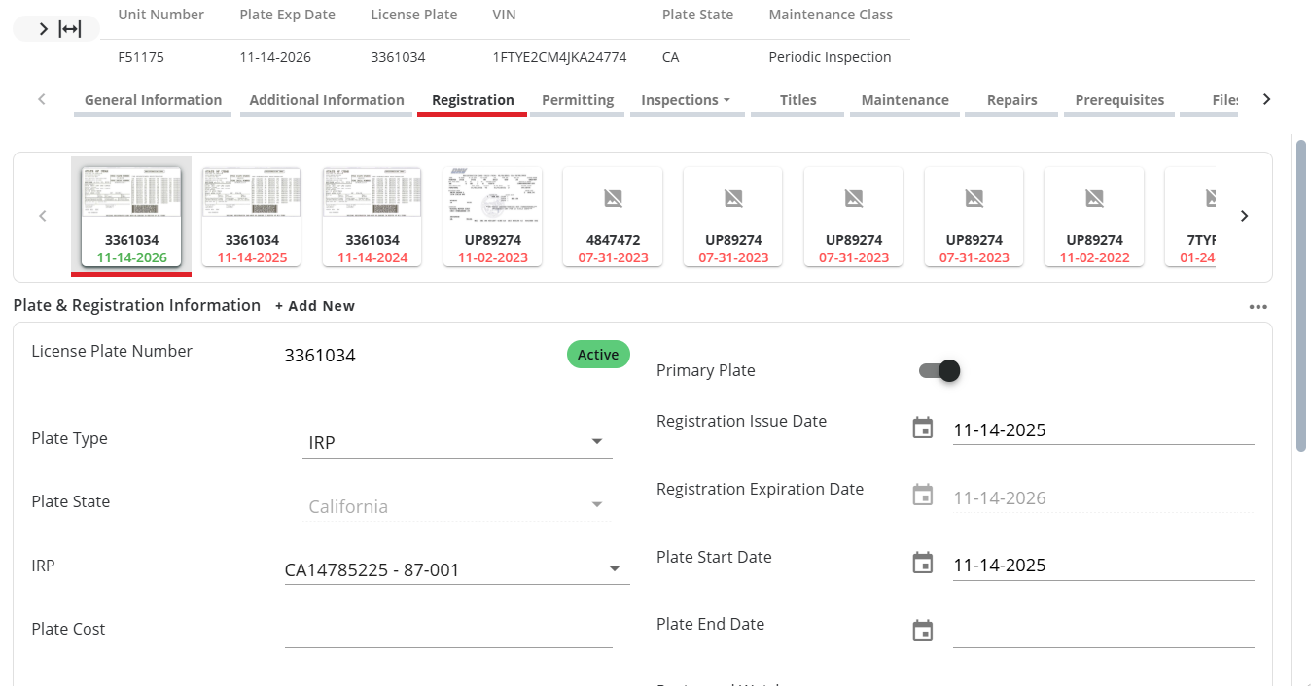This screenshot has width=1311, height=686.
Task: Click the left chevron beside General Information tab
Action: coord(40,99)
